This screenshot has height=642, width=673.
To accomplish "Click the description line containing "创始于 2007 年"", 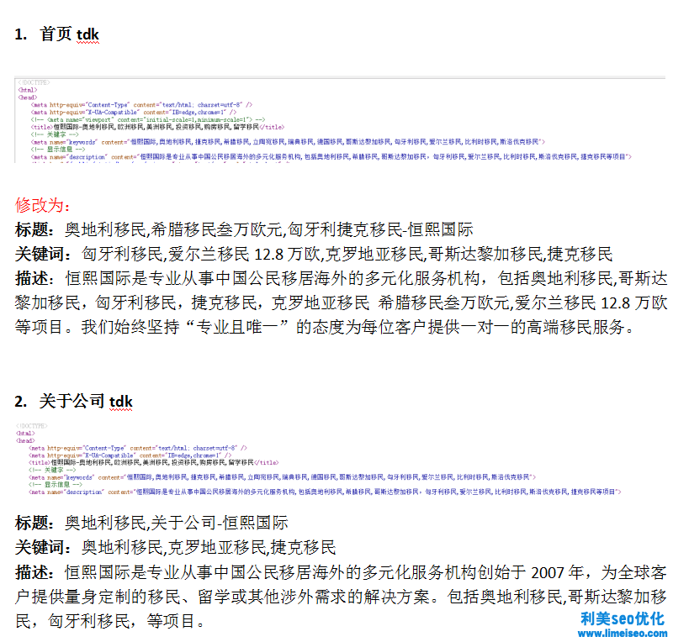I will 341,572.
